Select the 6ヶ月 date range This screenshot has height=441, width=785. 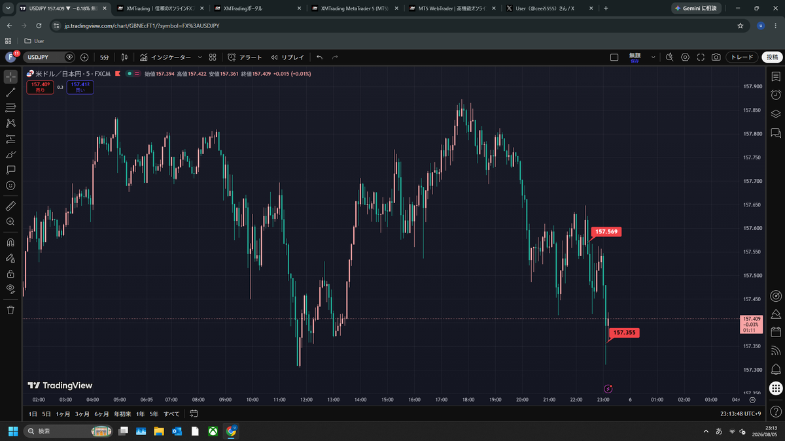pyautogui.click(x=101, y=414)
